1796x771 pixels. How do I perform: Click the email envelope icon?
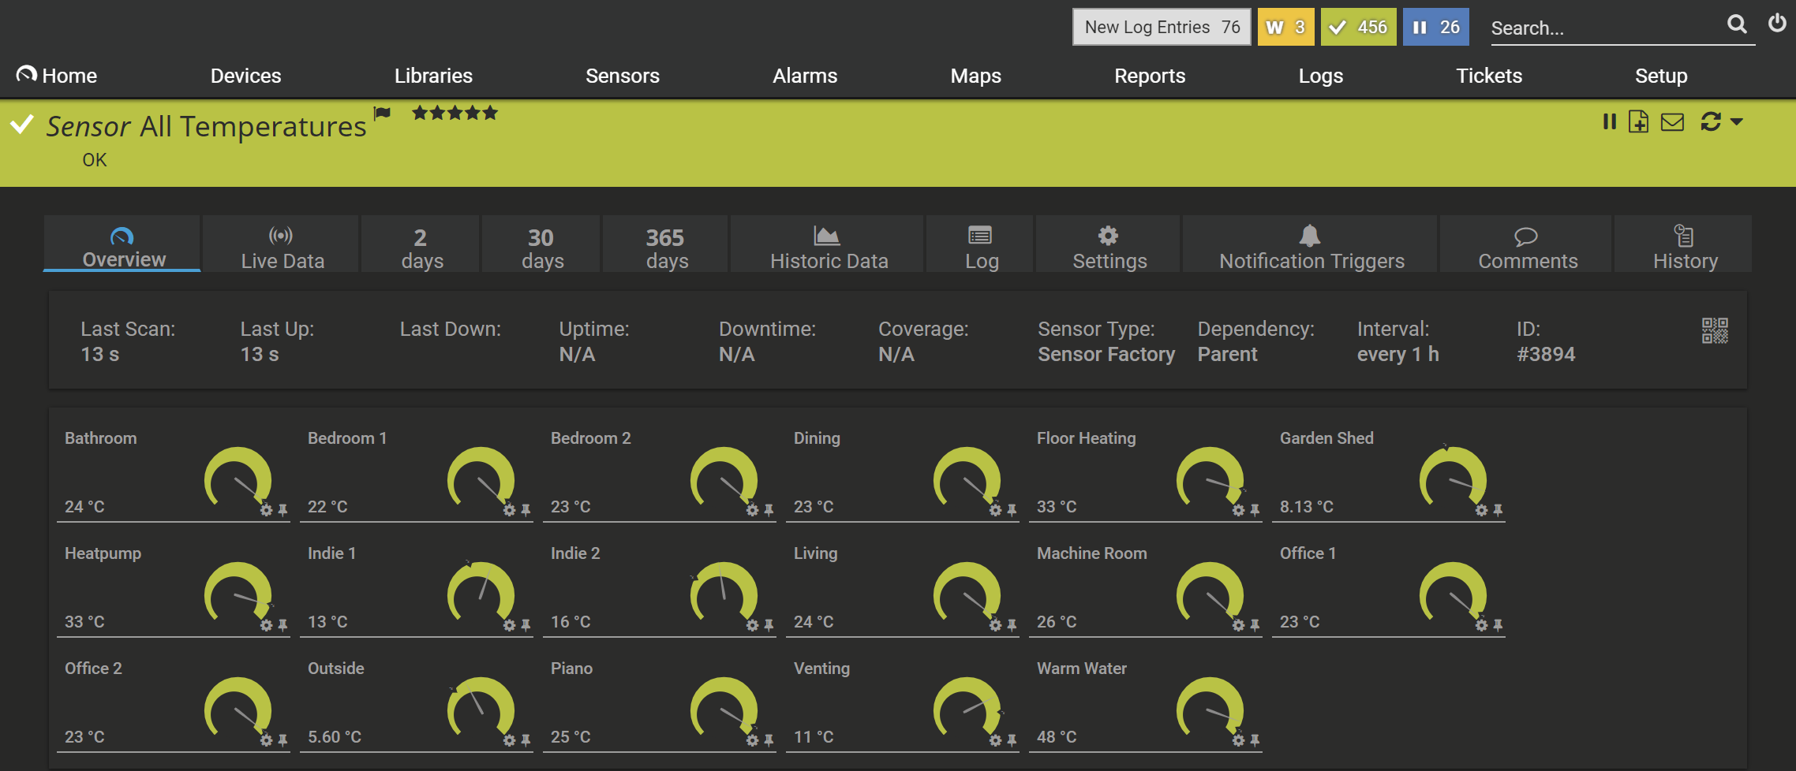pyautogui.click(x=1672, y=122)
